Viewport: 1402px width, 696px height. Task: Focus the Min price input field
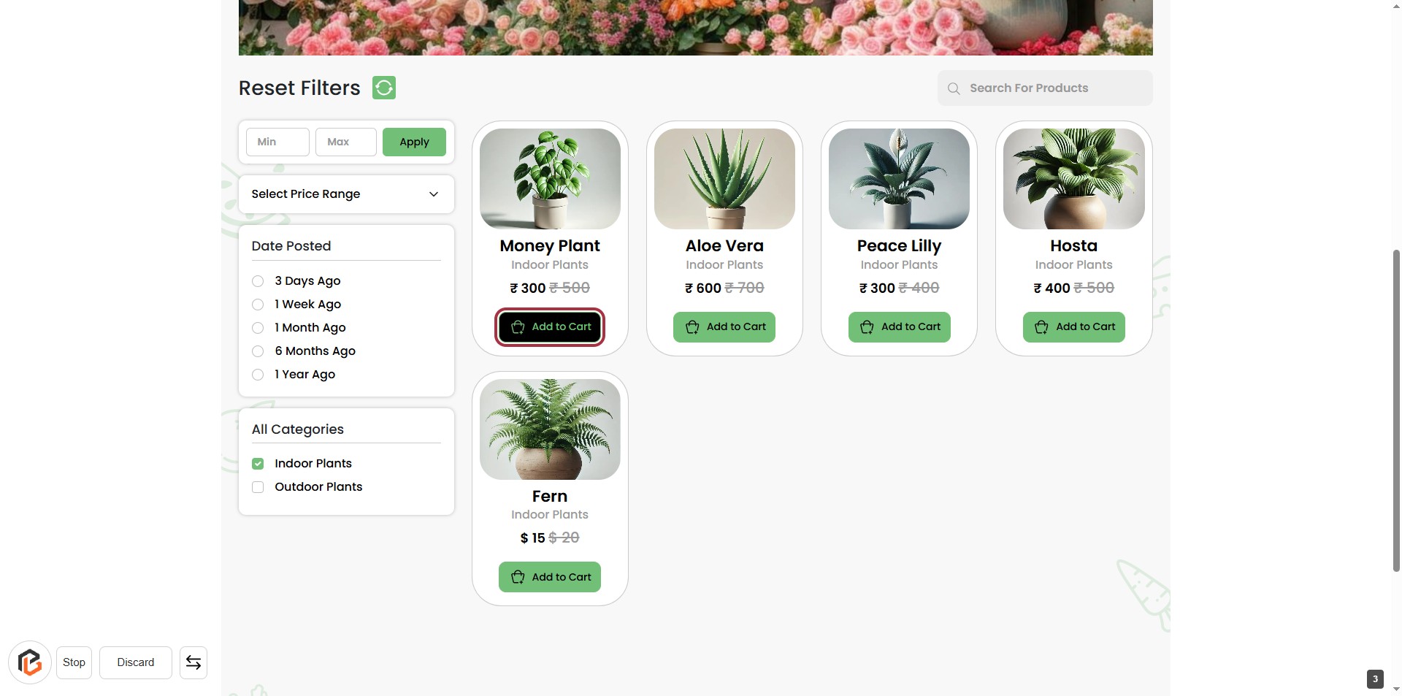[277, 142]
